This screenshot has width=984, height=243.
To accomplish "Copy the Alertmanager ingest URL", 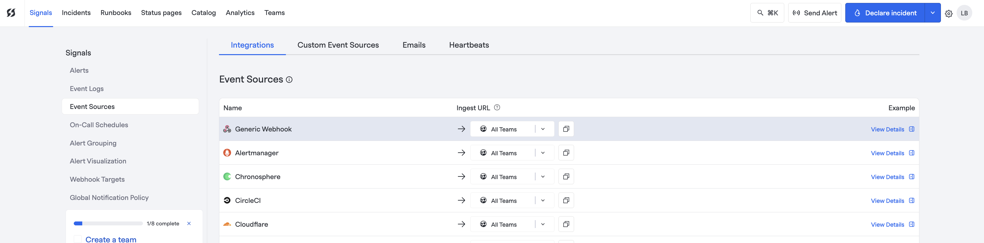I will 566,153.
